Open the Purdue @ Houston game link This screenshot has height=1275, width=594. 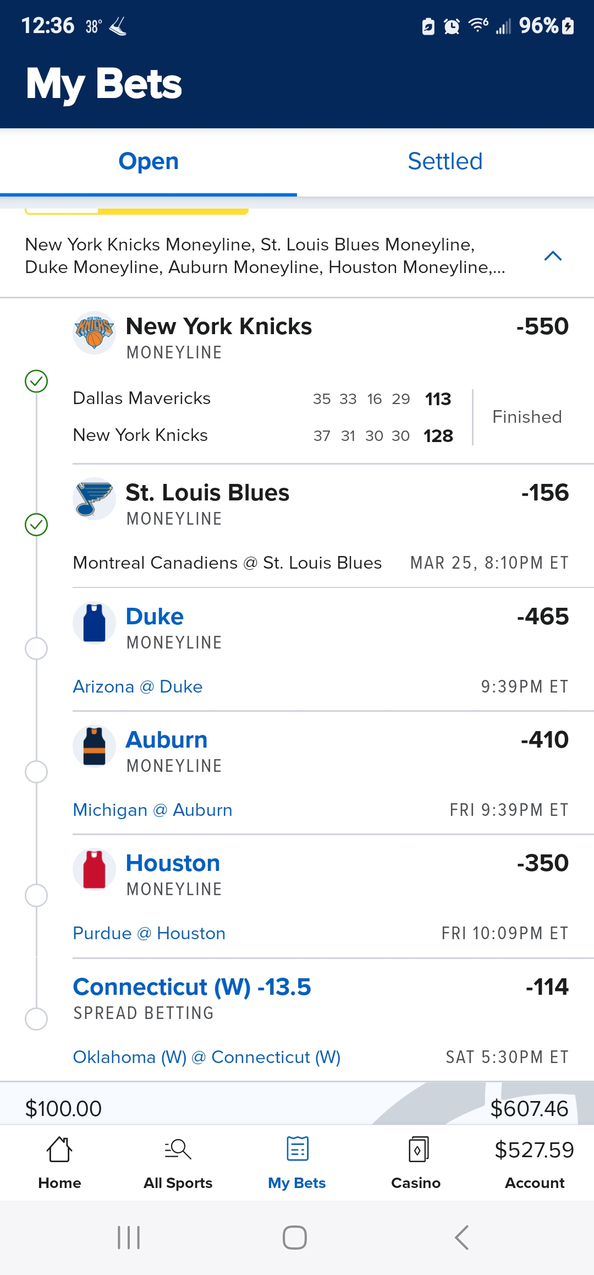149,934
